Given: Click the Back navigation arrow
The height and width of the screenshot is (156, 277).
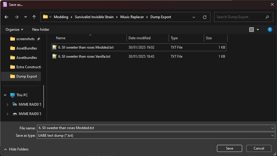Looking at the screenshot, I should click(x=6, y=17).
